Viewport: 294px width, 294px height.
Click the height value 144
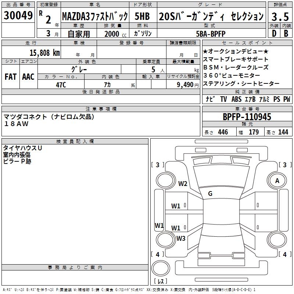(283, 132)
